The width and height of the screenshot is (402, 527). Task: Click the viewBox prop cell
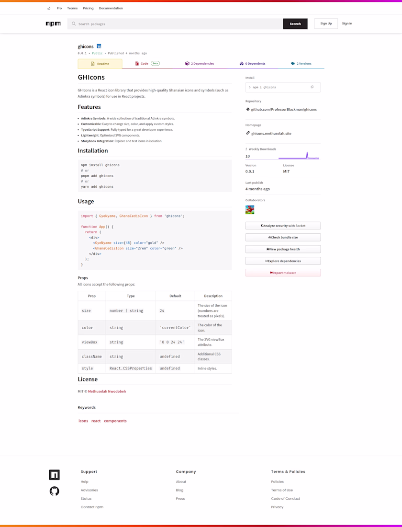pyautogui.click(x=92, y=342)
